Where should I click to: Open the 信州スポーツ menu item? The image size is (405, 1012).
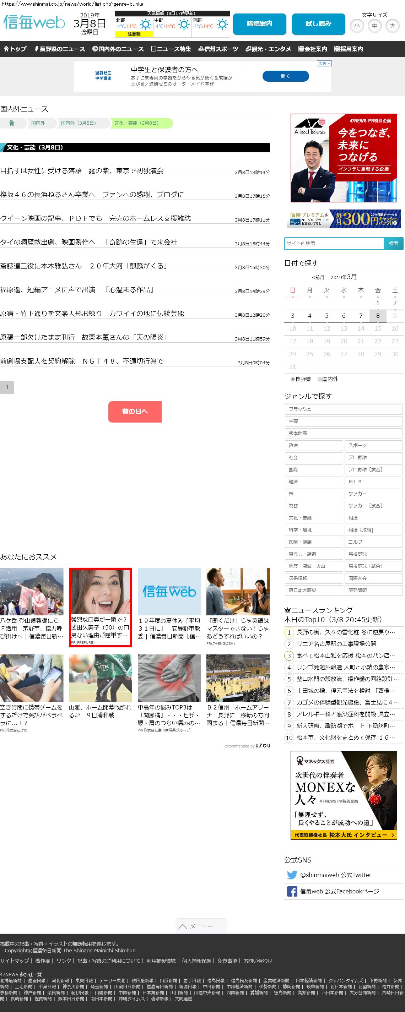pos(218,49)
